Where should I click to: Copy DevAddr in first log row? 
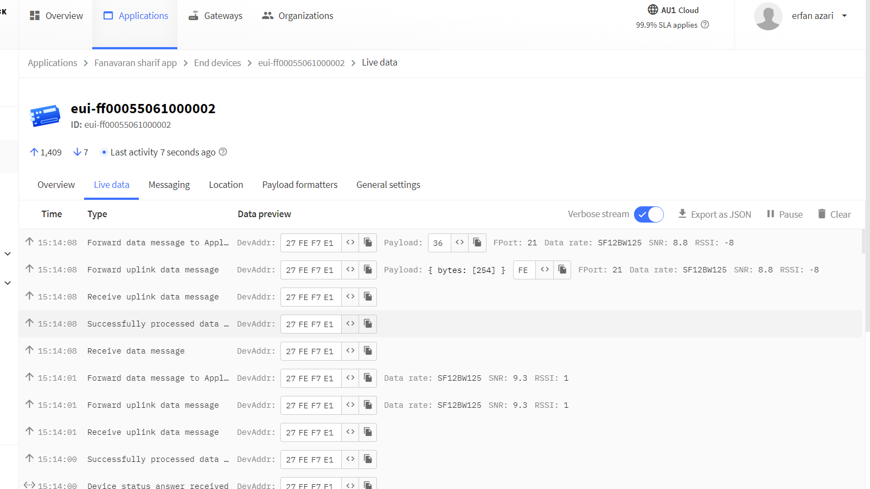click(368, 243)
